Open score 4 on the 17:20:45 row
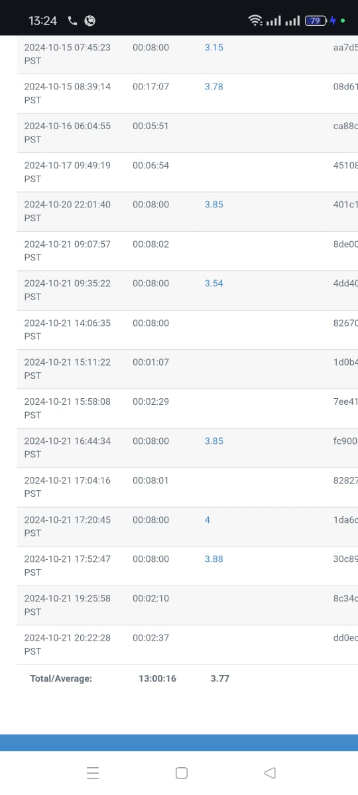This screenshot has height=795, width=358. pos(208,520)
